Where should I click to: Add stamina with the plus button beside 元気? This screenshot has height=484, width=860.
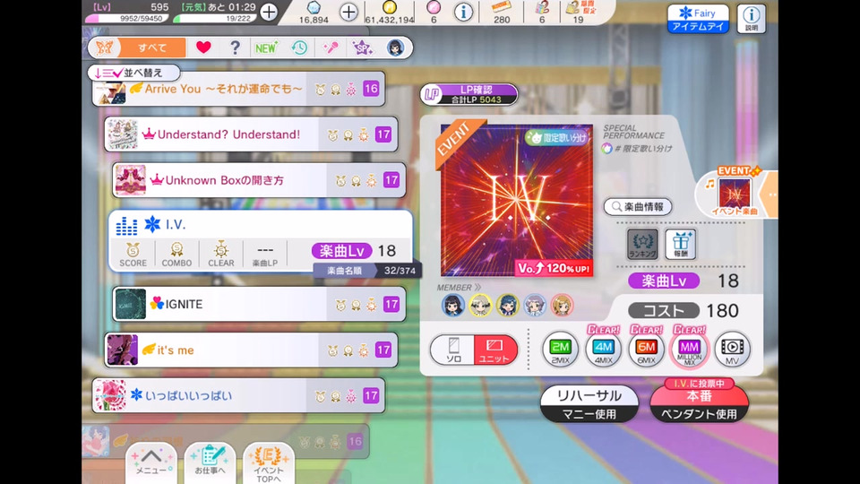pos(269,12)
